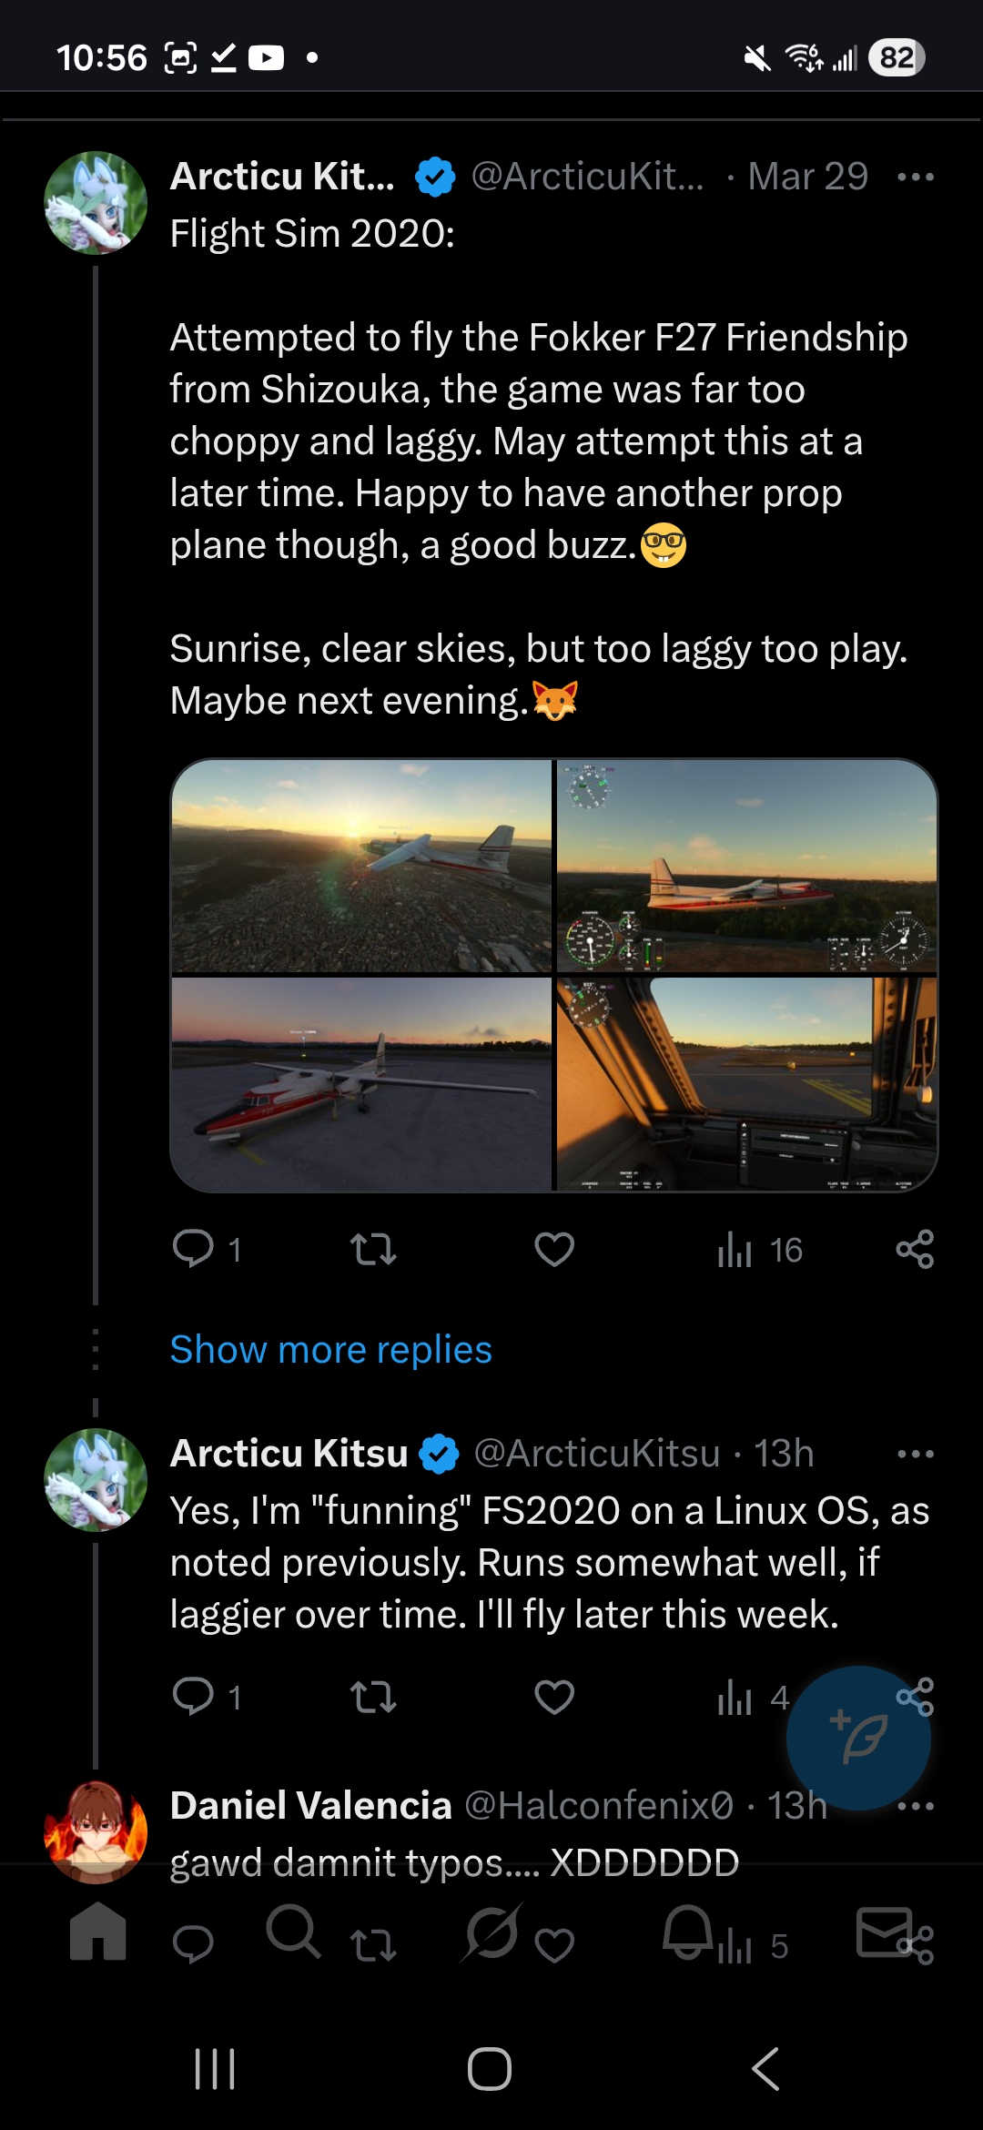Tap the compose new post floating button
This screenshot has width=983, height=2130.
858,1738
